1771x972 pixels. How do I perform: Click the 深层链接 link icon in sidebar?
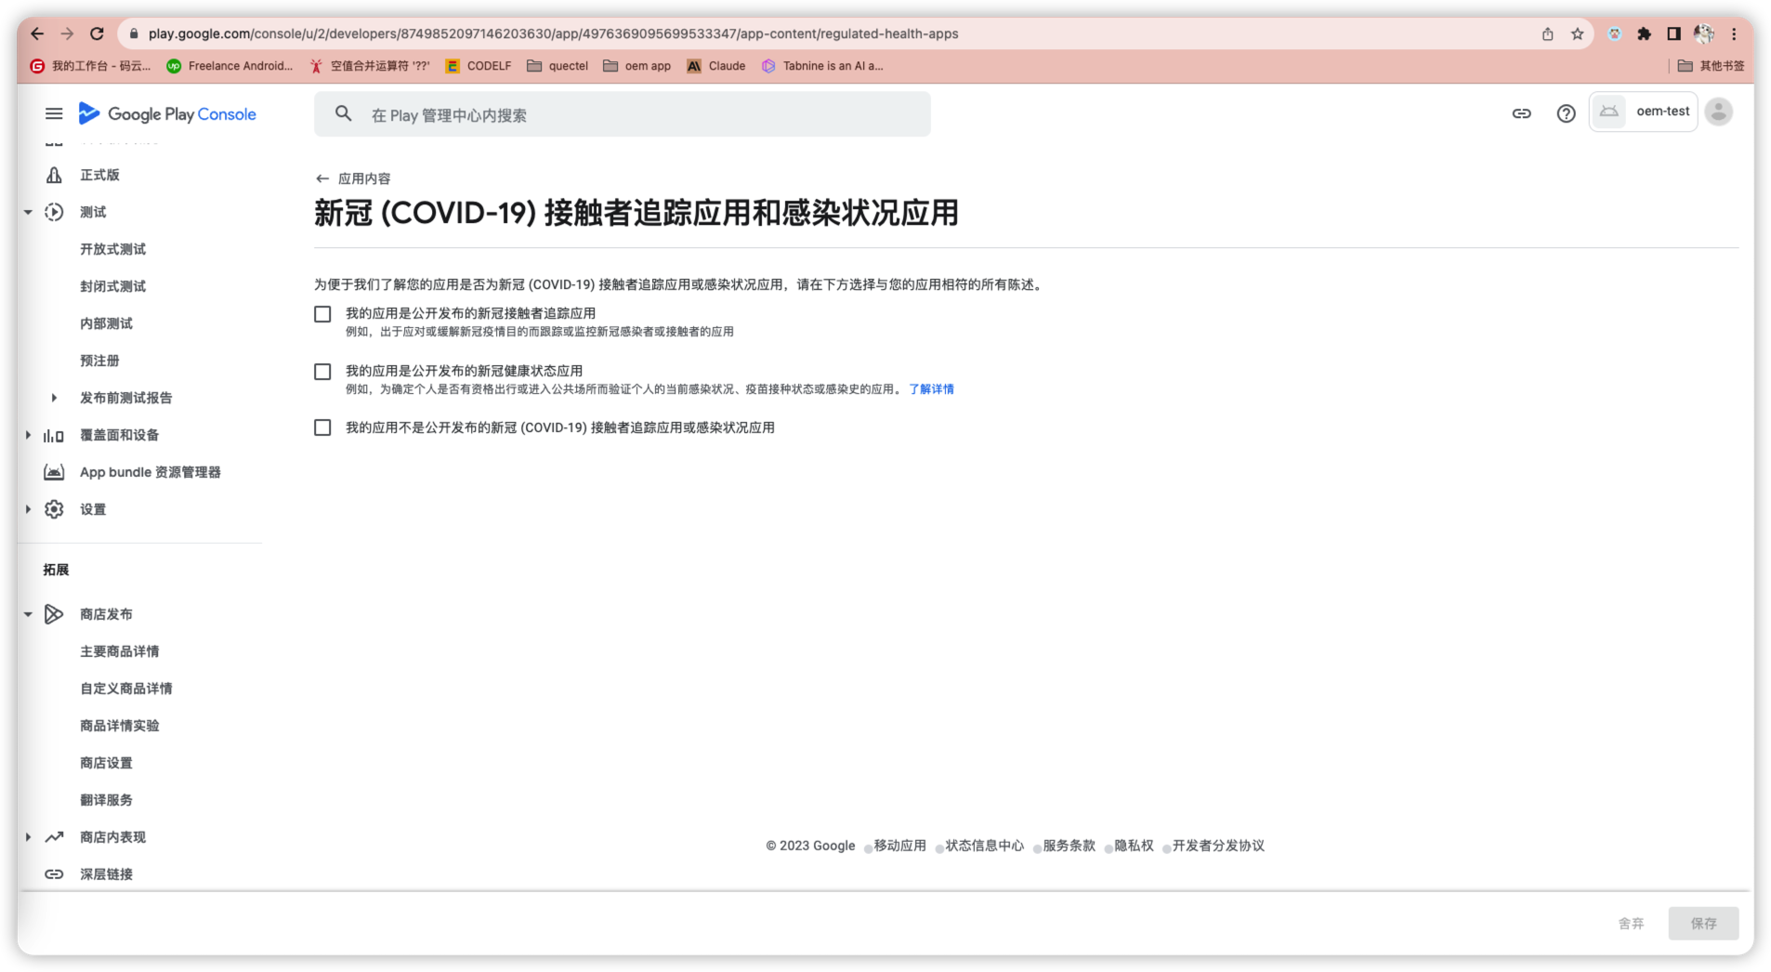click(54, 874)
